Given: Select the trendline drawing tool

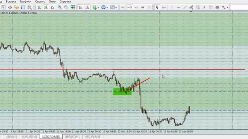Looking at the screenshot, I should point(185,7).
